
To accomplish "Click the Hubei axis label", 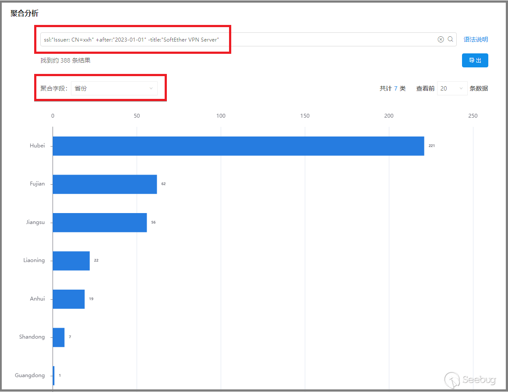I will point(37,146).
